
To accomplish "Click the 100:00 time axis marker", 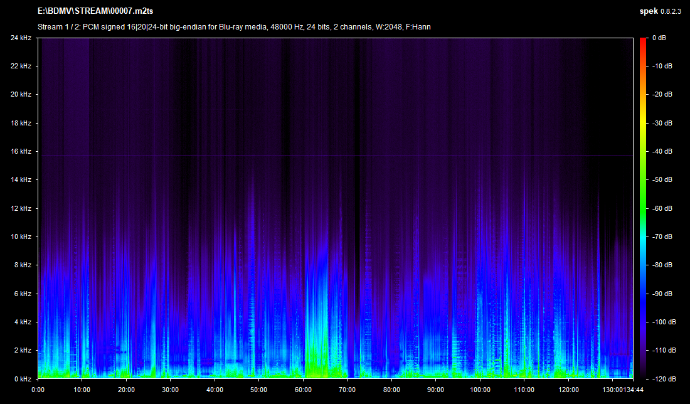I will pyautogui.click(x=480, y=389).
